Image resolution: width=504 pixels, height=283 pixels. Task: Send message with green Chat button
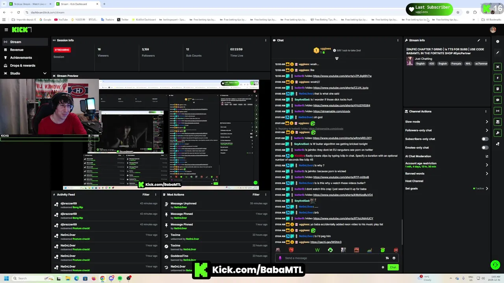pyautogui.click(x=393, y=267)
